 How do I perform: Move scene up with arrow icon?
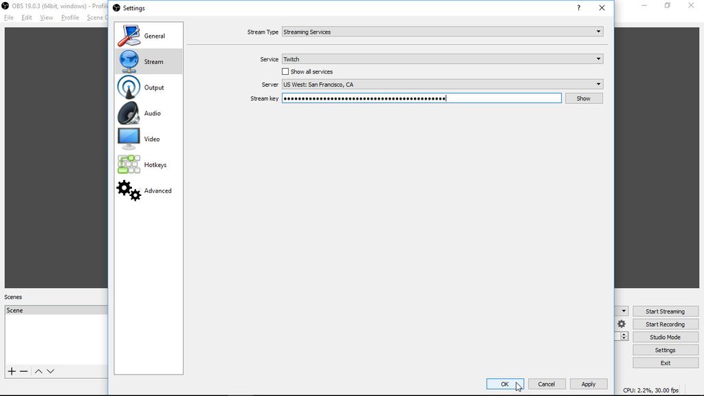pos(38,371)
